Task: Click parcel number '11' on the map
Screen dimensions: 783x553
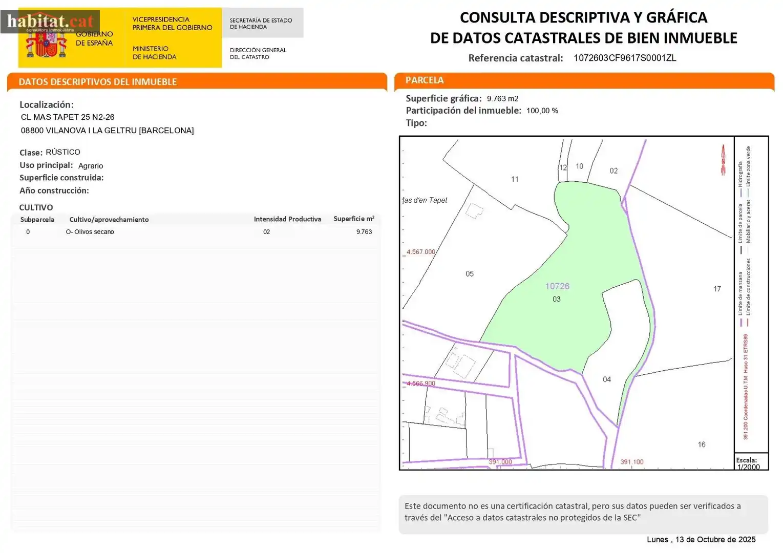Action: point(515,179)
